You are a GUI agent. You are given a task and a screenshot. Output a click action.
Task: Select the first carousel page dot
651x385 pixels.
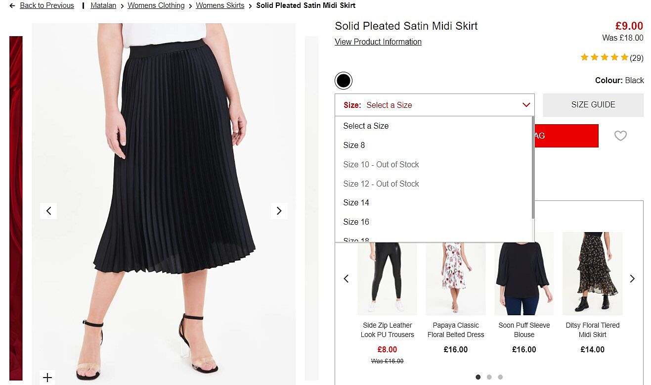[x=478, y=377]
